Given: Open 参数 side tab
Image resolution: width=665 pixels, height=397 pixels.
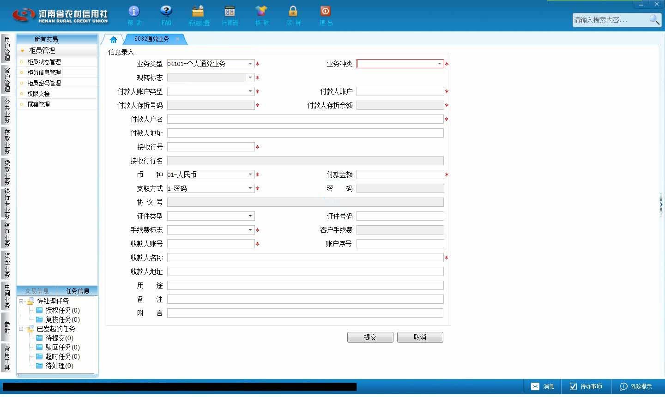Looking at the screenshot, I should click(6, 327).
